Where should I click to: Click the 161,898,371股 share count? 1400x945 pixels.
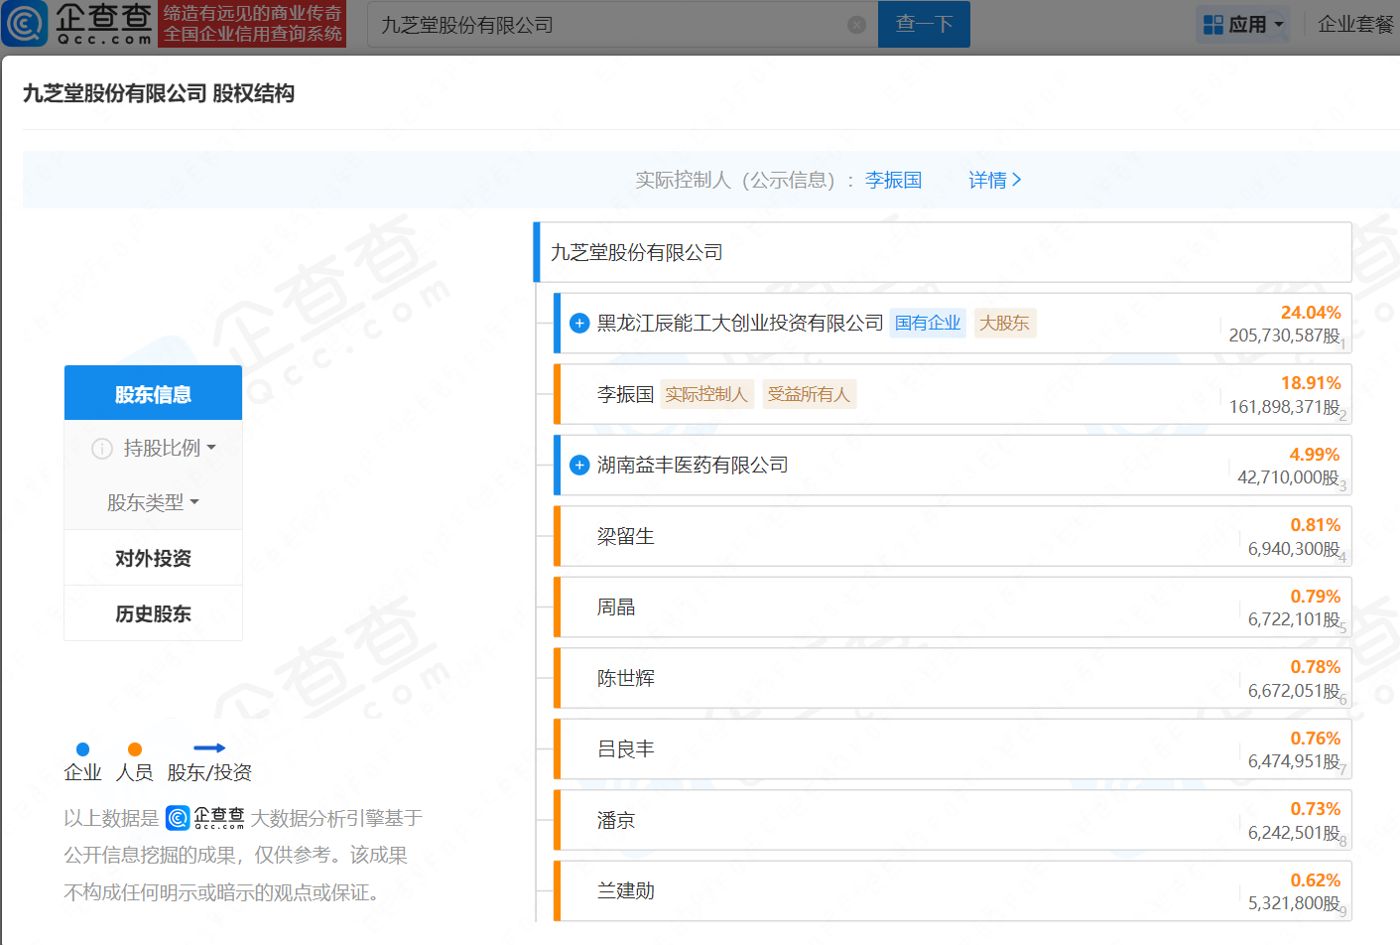pos(1284,407)
